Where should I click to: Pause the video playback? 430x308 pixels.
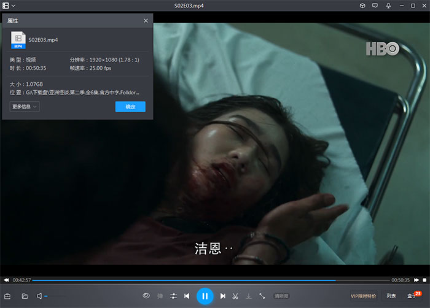(x=205, y=296)
